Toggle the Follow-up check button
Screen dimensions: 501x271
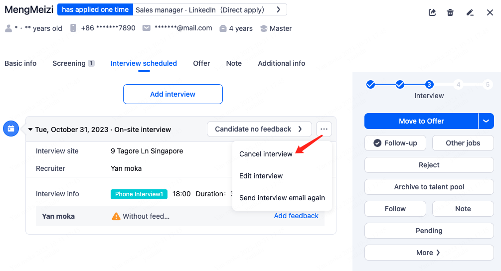(x=395, y=143)
